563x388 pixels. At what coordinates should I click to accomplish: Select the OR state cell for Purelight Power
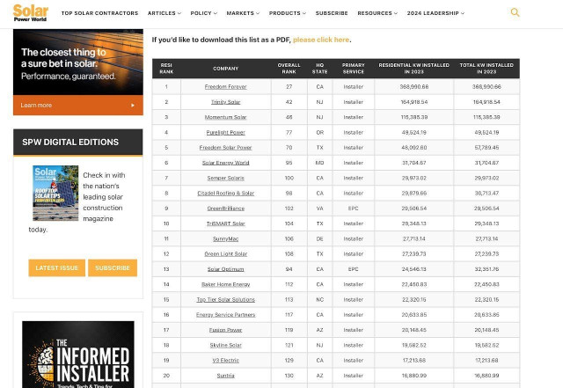coord(319,133)
